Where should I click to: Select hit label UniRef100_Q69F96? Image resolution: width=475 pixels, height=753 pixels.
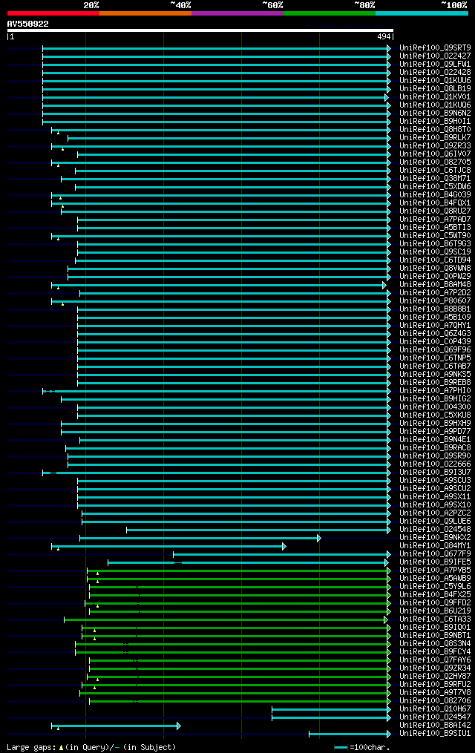tap(435, 350)
